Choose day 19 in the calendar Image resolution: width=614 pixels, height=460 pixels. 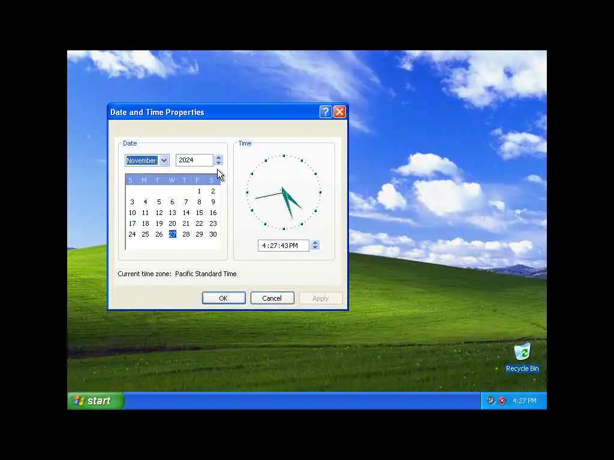(159, 223)
